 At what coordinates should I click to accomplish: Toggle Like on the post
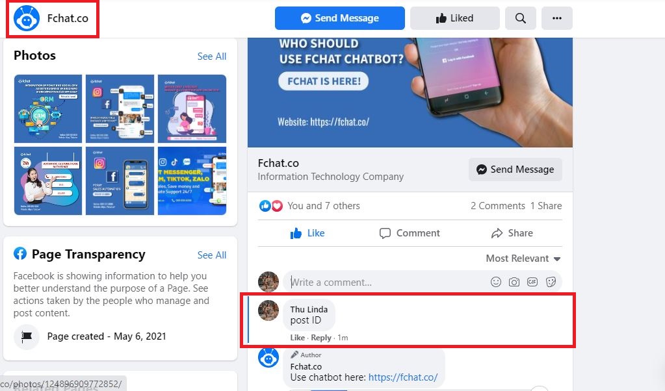click(x=307, y=233)
